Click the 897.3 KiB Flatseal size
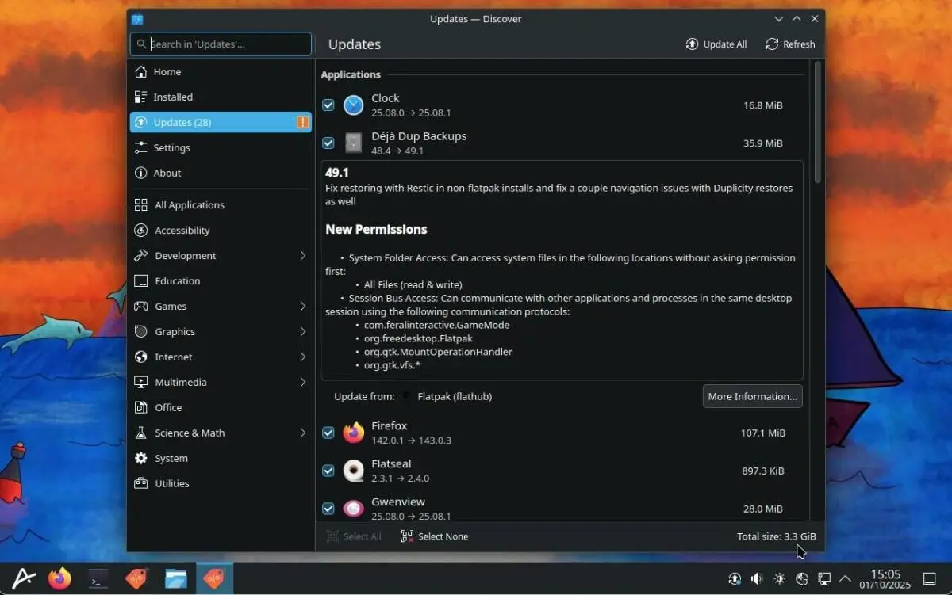The image size is (952, 595). 763,471
